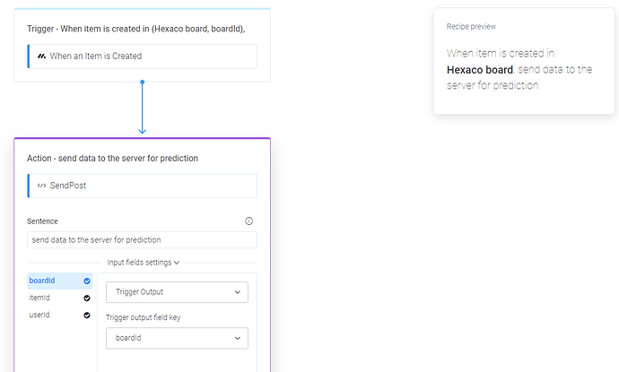Click the blue connector dot below trigger card
619x372 pixels.
142,82
